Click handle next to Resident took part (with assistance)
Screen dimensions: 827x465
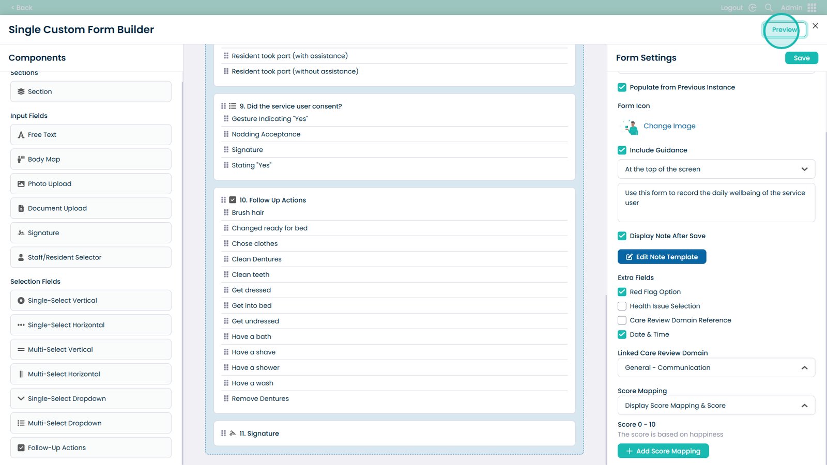(x=226, y=56)
